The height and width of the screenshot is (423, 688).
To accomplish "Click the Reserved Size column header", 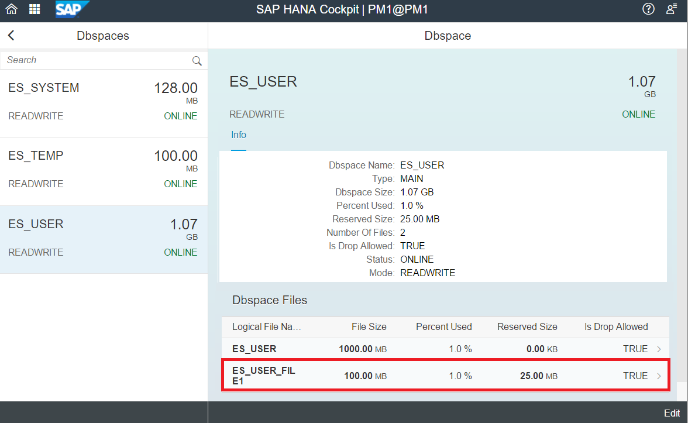I will [527, 327].
